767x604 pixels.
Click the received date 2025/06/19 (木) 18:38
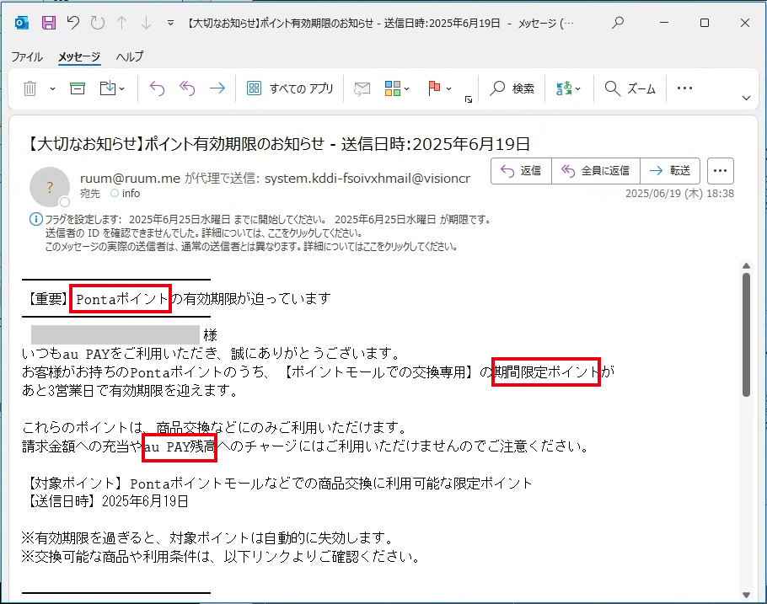[x=679, y=193]
